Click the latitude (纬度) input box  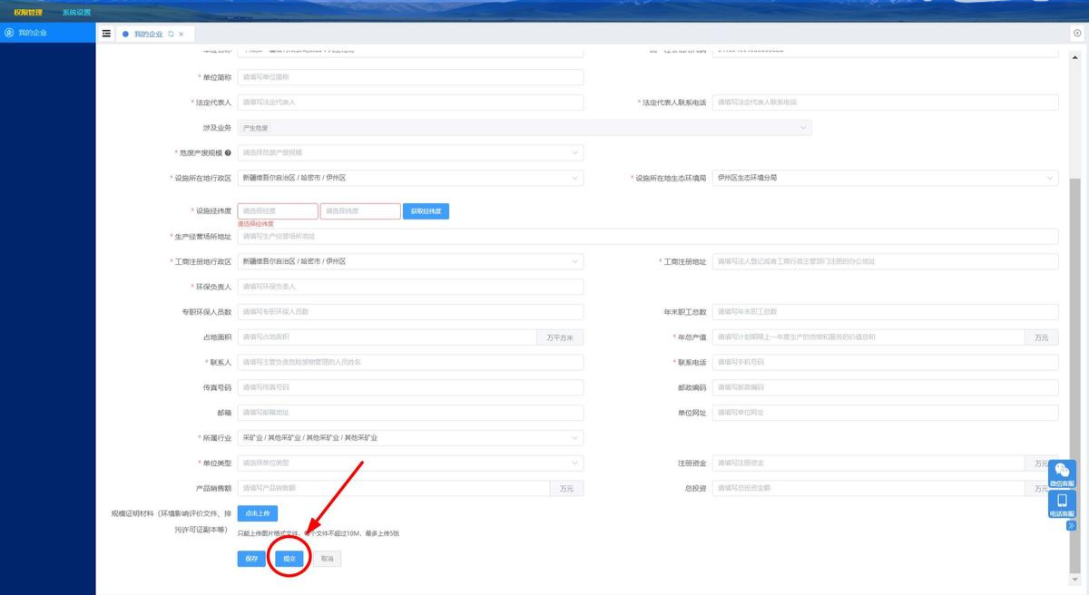click(x=360, y=211)
